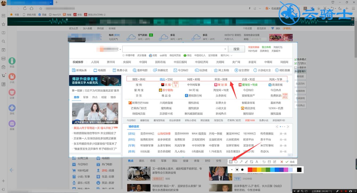Pick the red color swatch

(250, 170)
